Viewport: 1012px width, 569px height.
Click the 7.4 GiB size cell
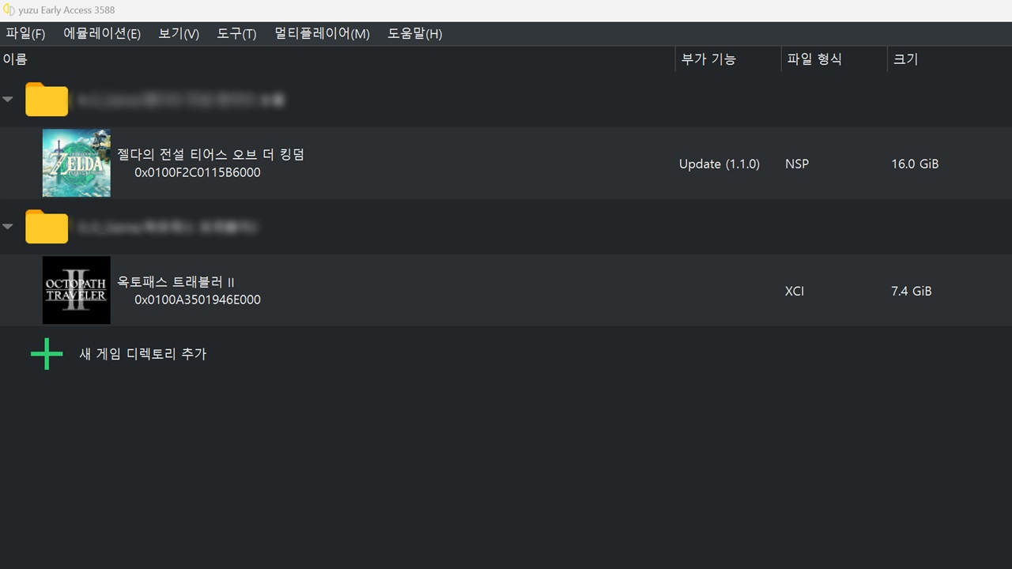pos(912,291)
